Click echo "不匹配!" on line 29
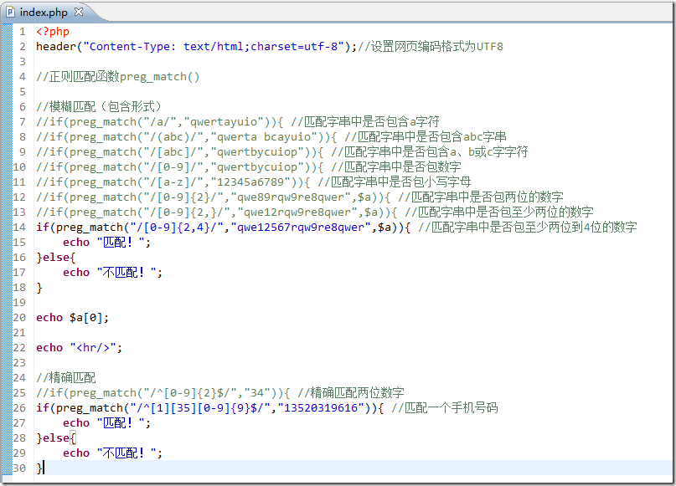The height and width of the screenshot is (486, 676). (112, 453)
